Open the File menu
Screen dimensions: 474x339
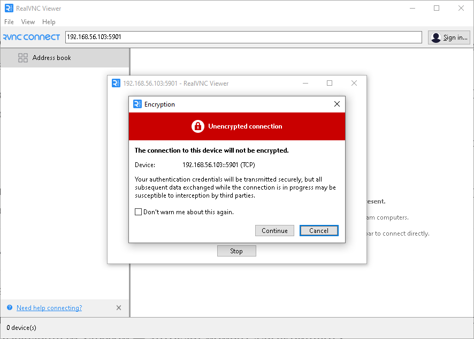click(x=9, y=22)
